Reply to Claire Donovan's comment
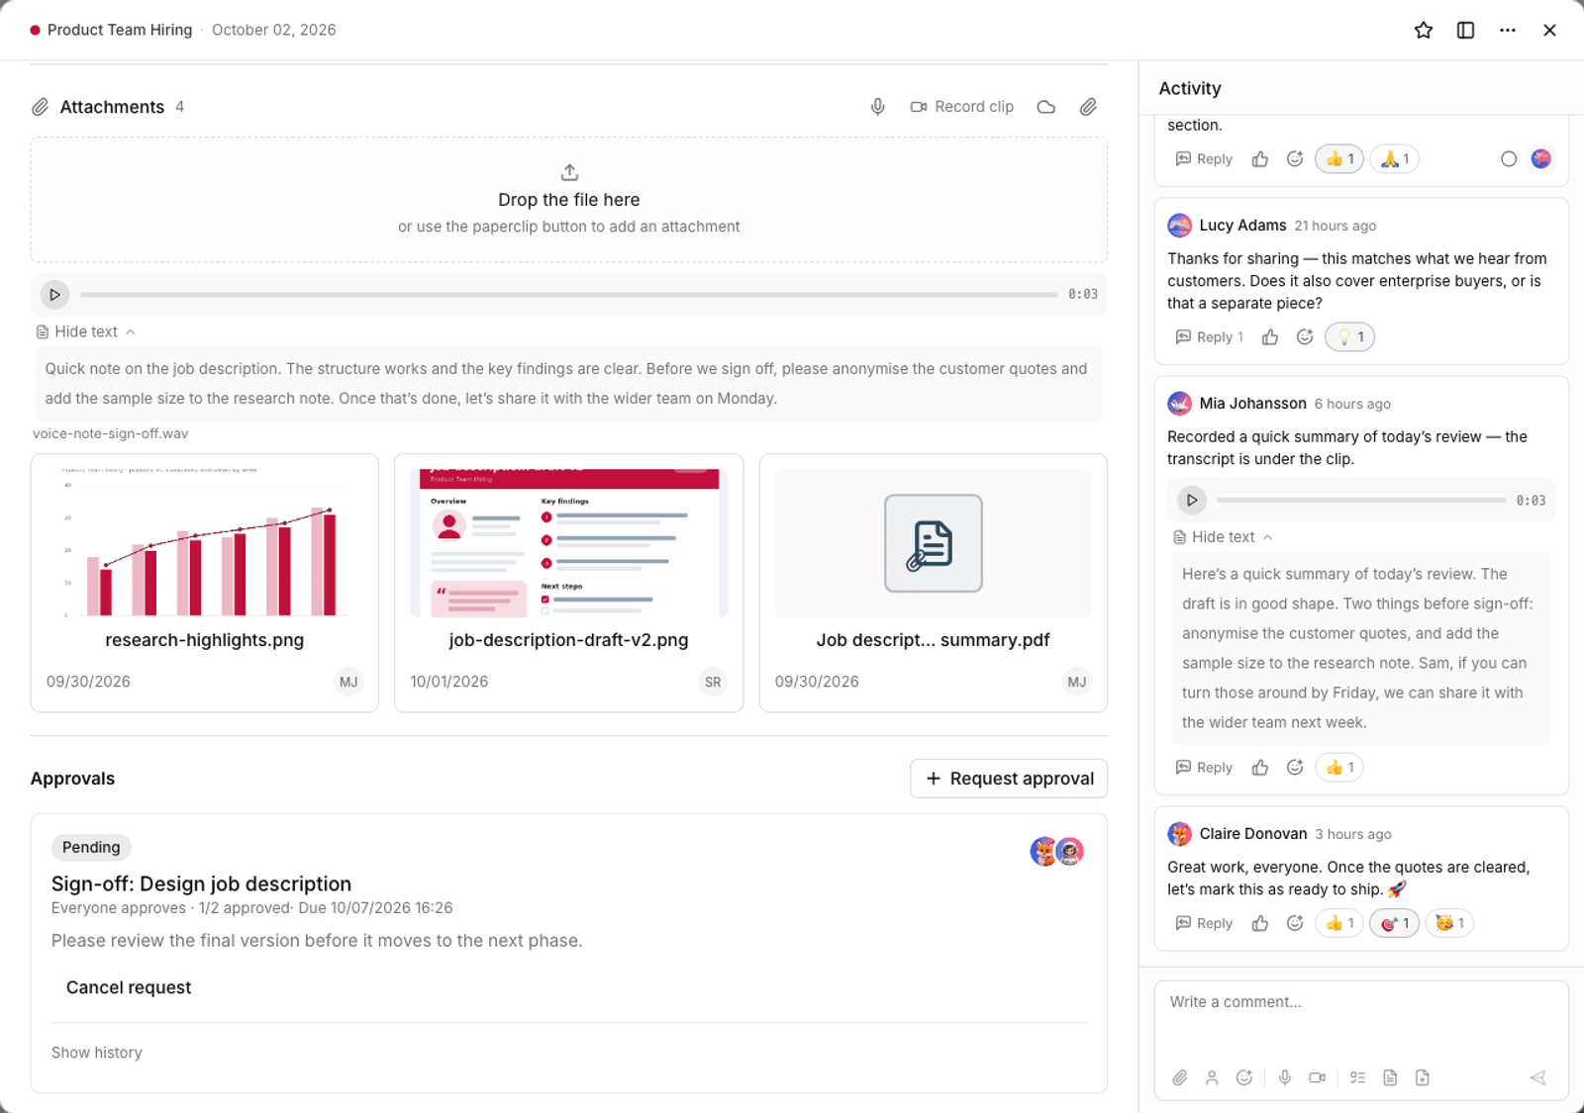 (x=1204, y=923)
